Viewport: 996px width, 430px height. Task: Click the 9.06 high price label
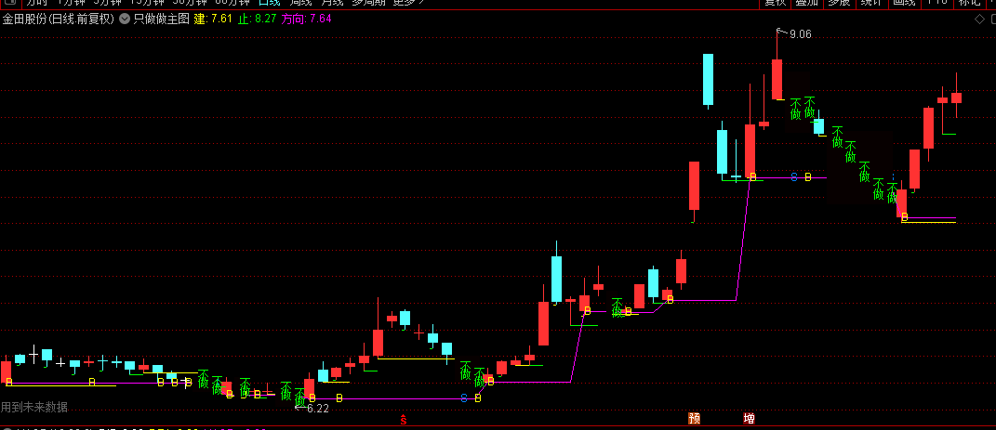[x=801, y=34]
